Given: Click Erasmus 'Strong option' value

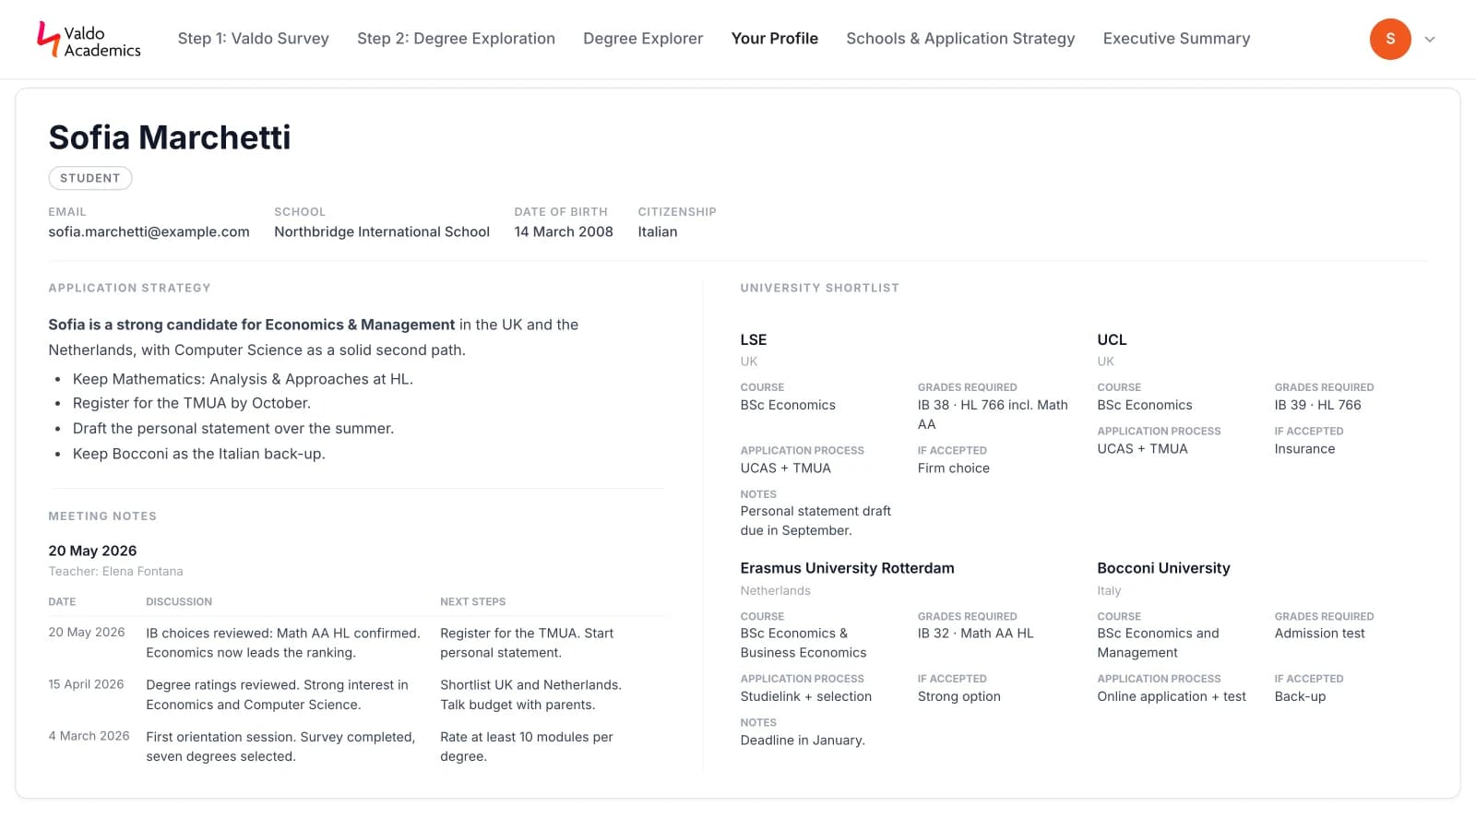Looking at the screenshot, I should [959, 696].
